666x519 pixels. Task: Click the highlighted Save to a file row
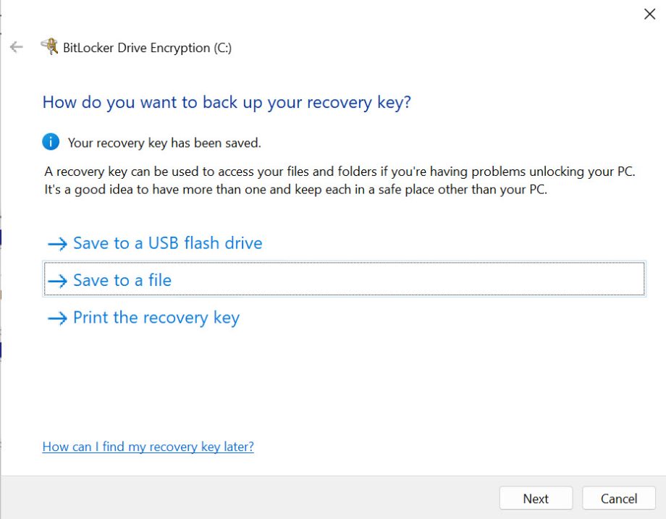[345, 279]
